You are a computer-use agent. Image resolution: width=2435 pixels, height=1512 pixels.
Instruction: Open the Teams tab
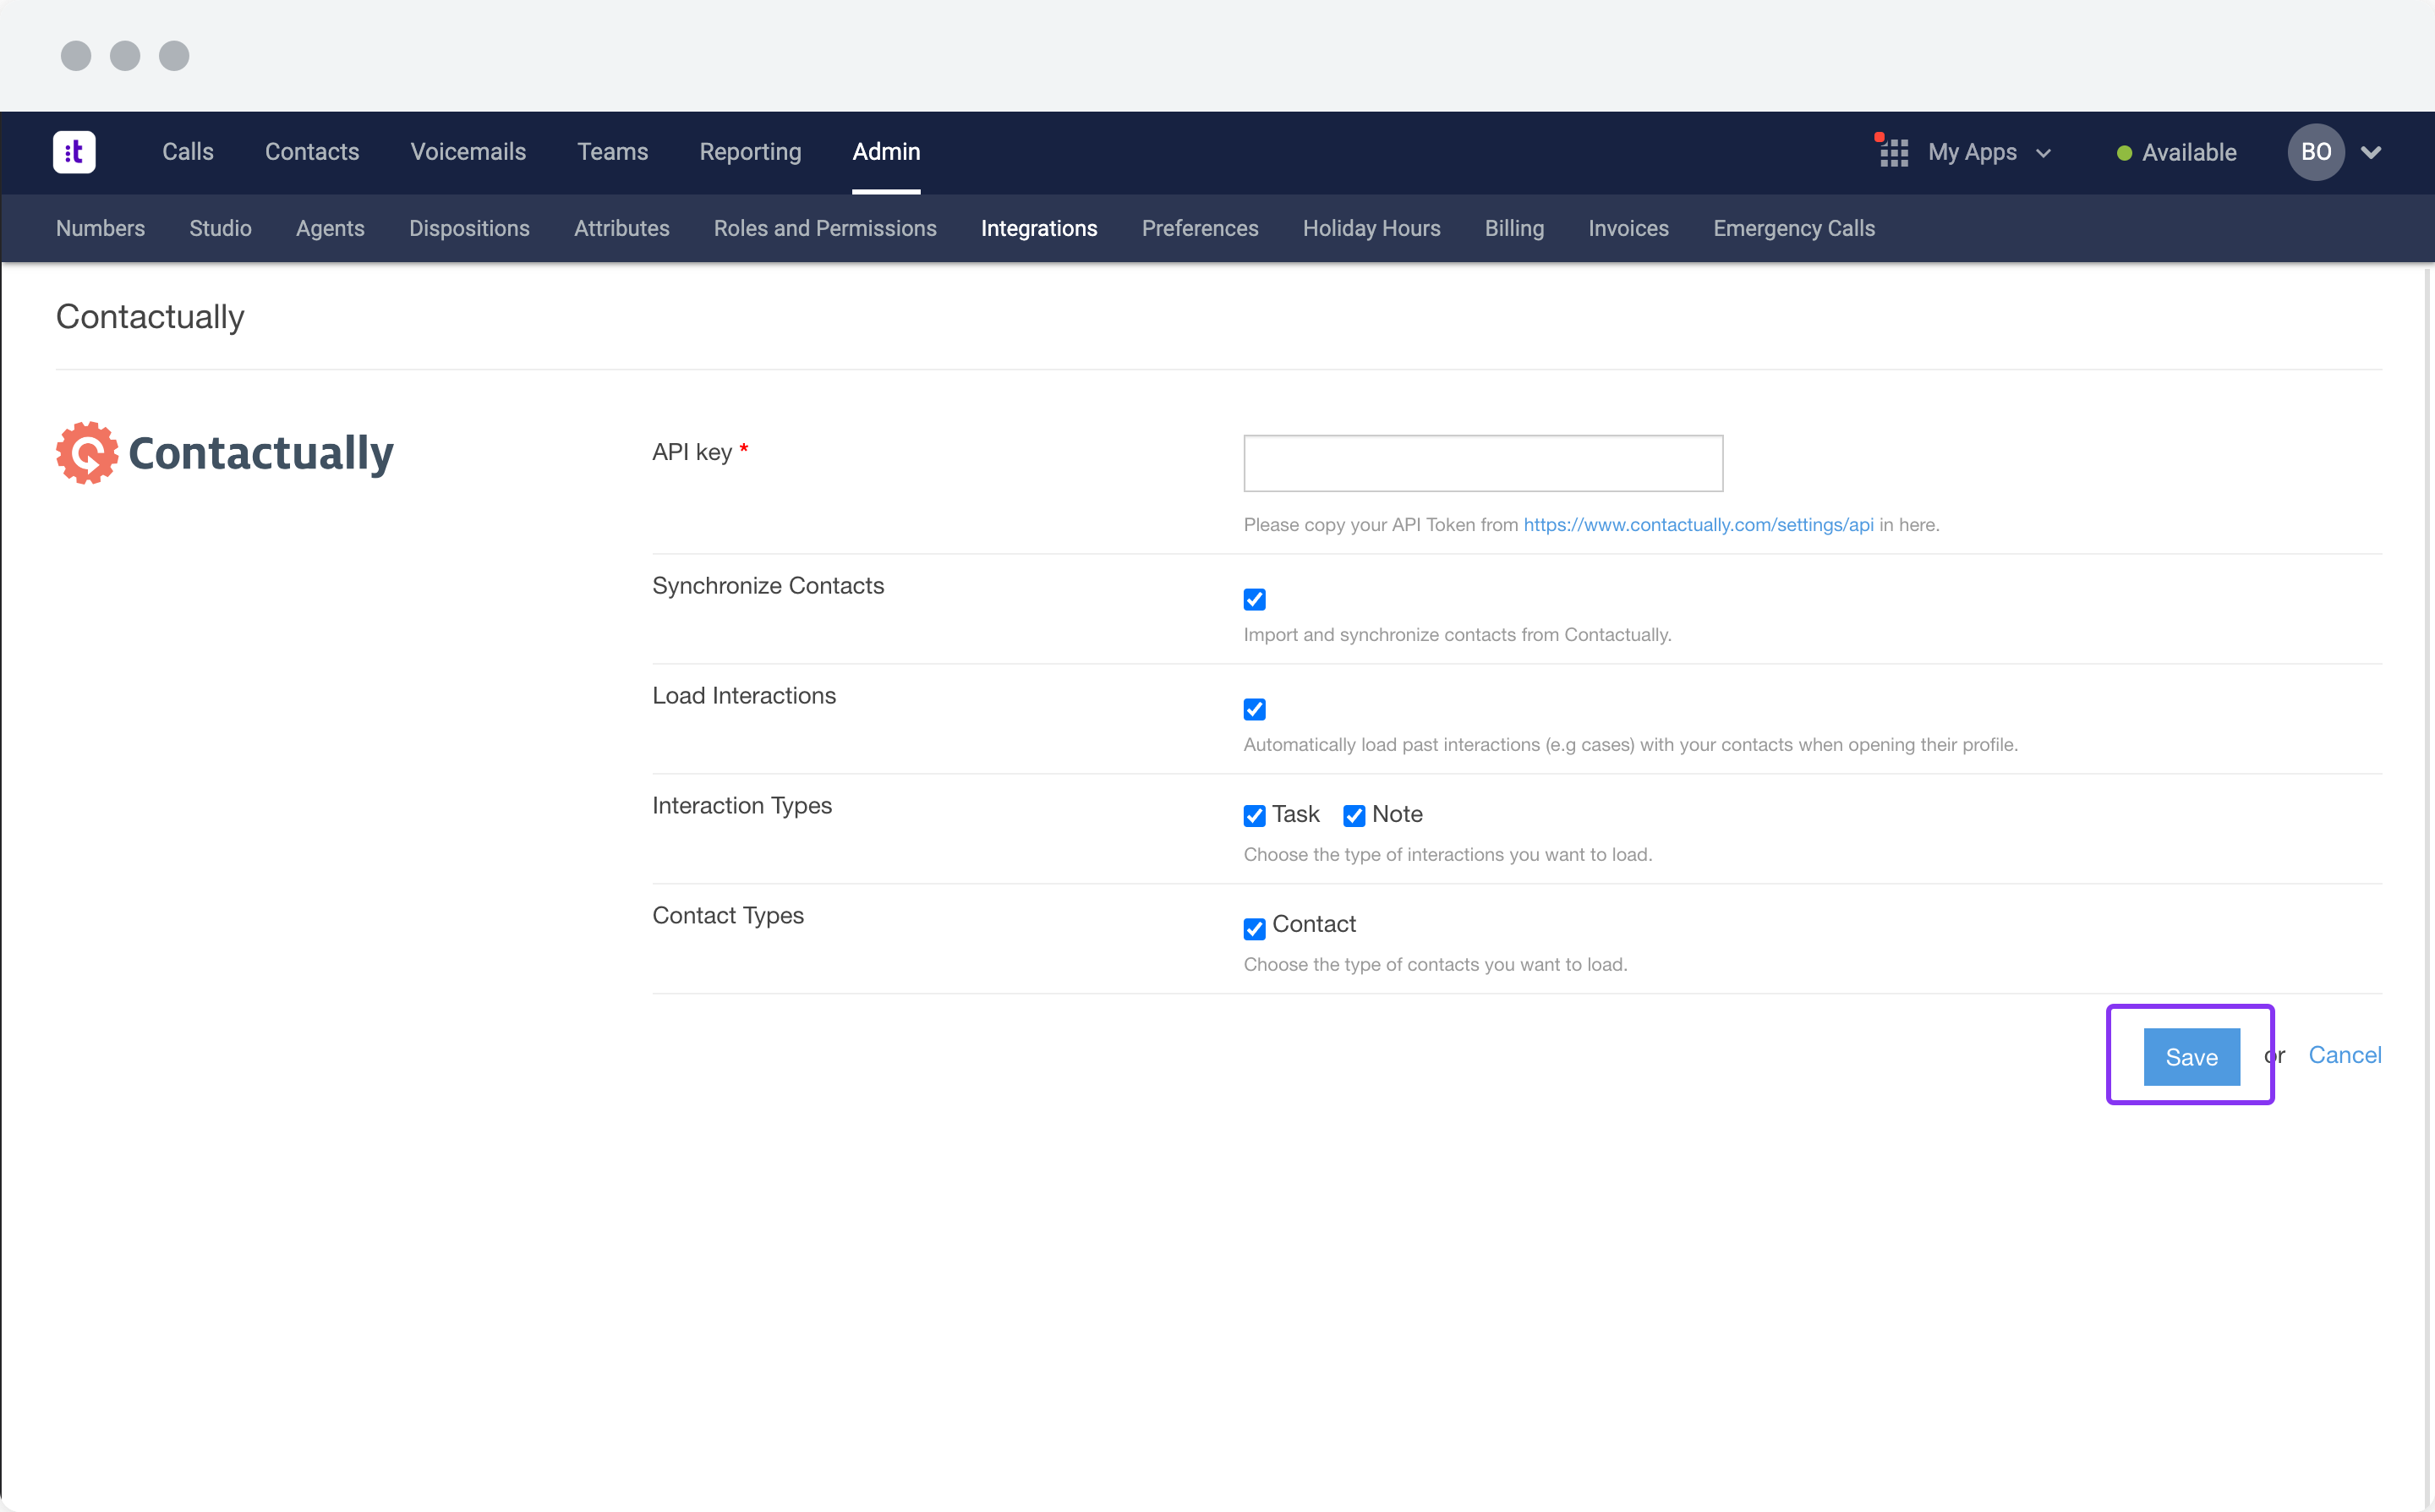coord(613,152)
